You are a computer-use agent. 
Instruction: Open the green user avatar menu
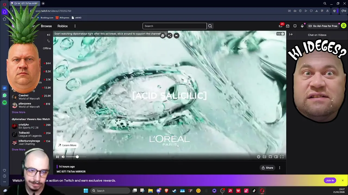(x=344, y=26)
